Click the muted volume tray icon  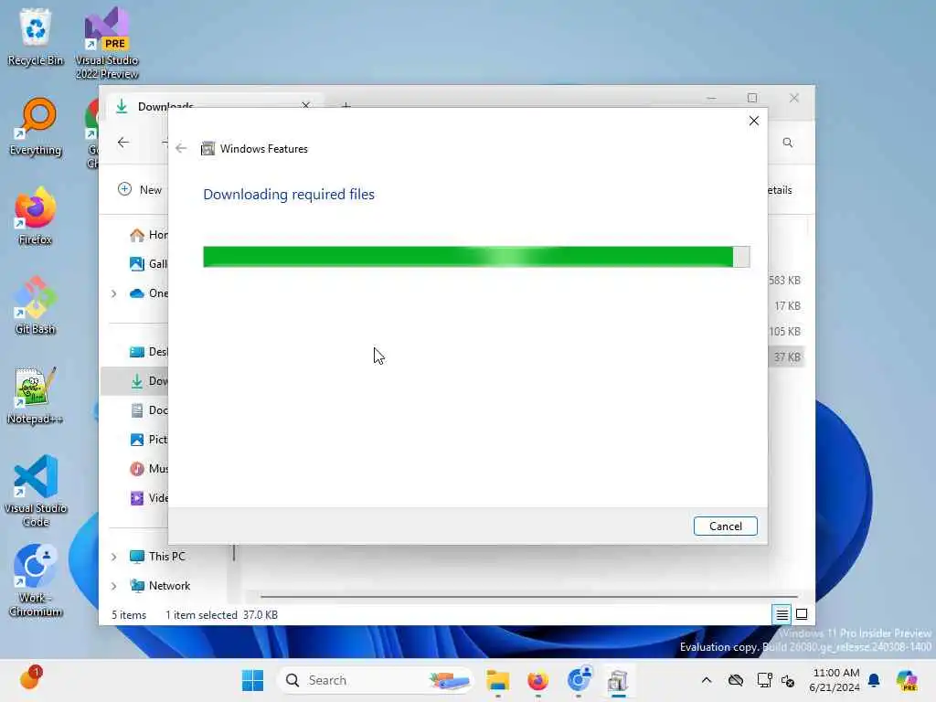tap(787, 680)
